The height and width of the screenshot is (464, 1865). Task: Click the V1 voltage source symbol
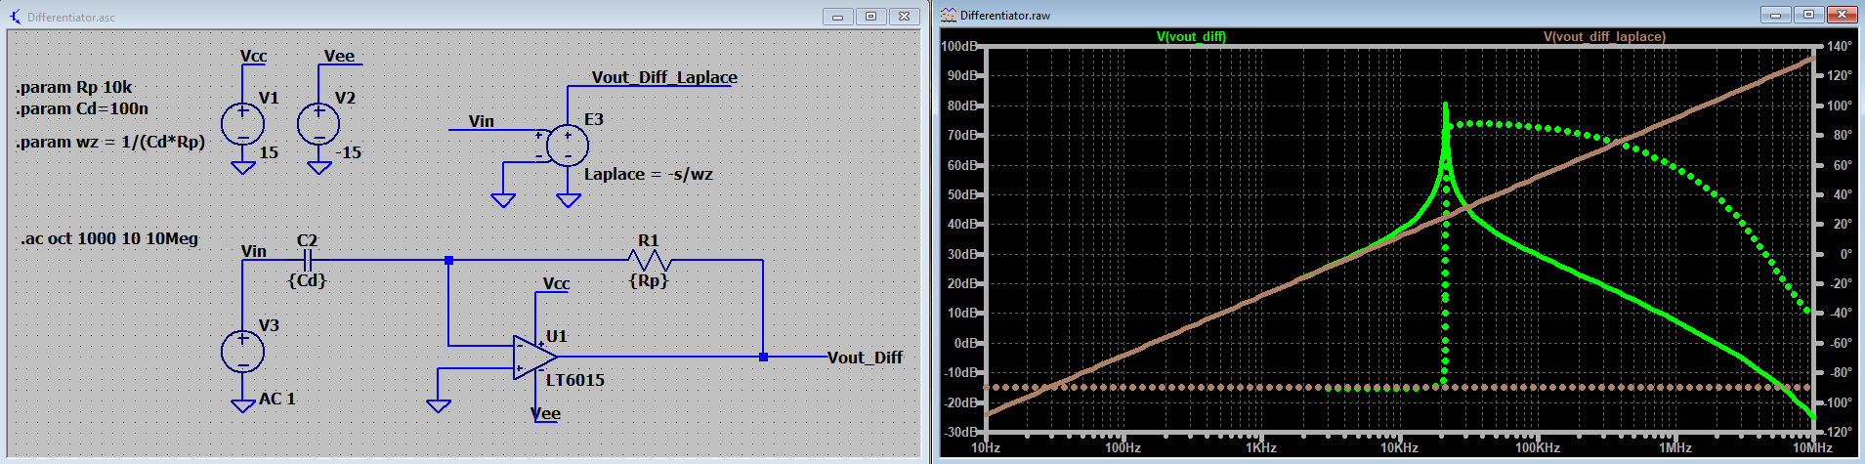(x=242, y=124)
